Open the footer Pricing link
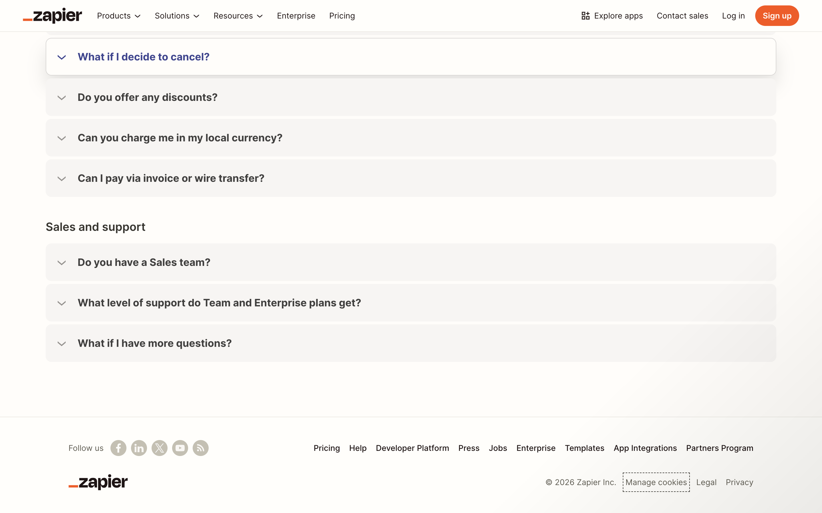 327,448
